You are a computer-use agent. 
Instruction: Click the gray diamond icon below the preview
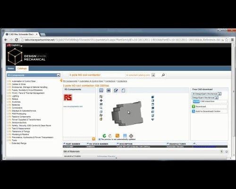click(131, 136)
